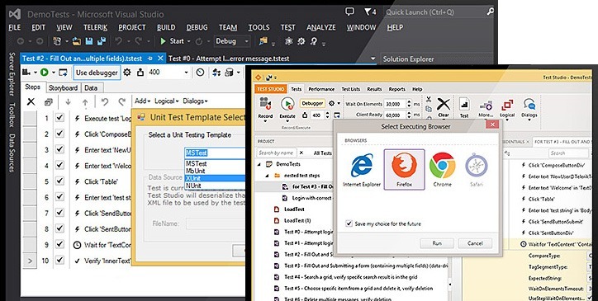Close the Select Executing Browser dialog

coord(492,125)
